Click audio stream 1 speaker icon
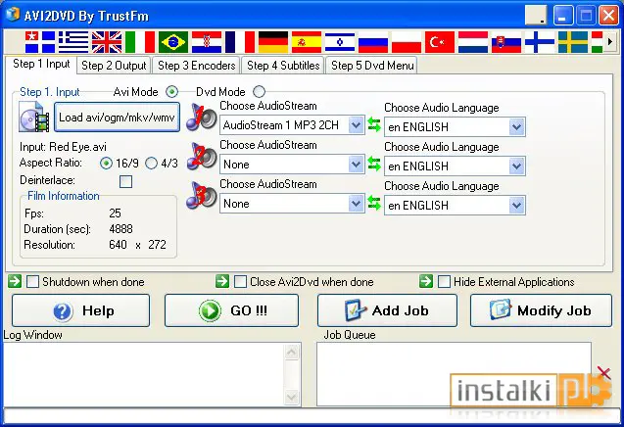The width and height of the screenshot is (624, 427). [x=202, y=117]
